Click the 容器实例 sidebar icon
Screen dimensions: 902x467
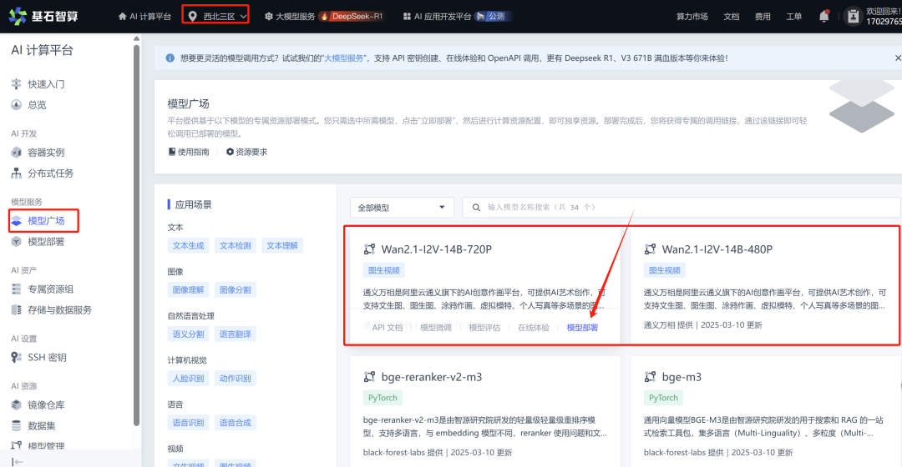point(16,153)
